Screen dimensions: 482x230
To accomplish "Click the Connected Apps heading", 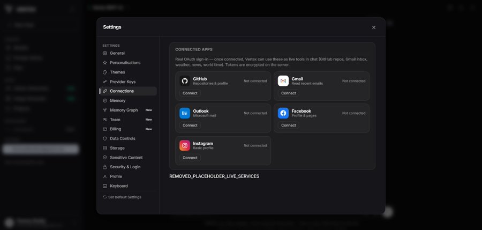I will pyautogui.click(x=194, y=49).
